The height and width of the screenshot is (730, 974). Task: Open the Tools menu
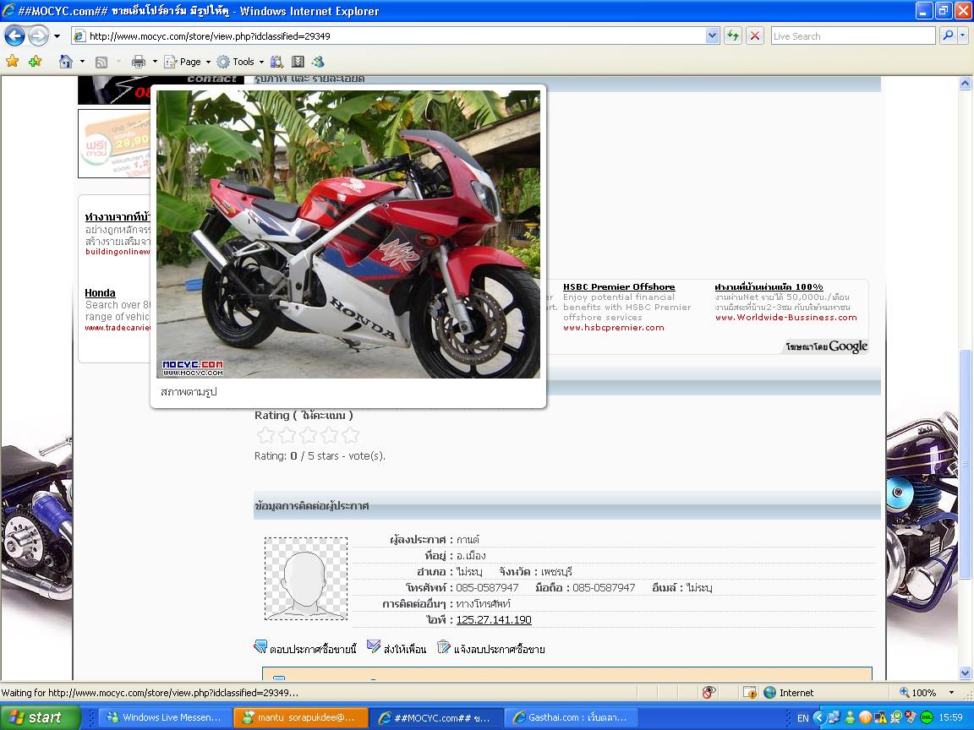pyautogui.click(x=240, y=62)
